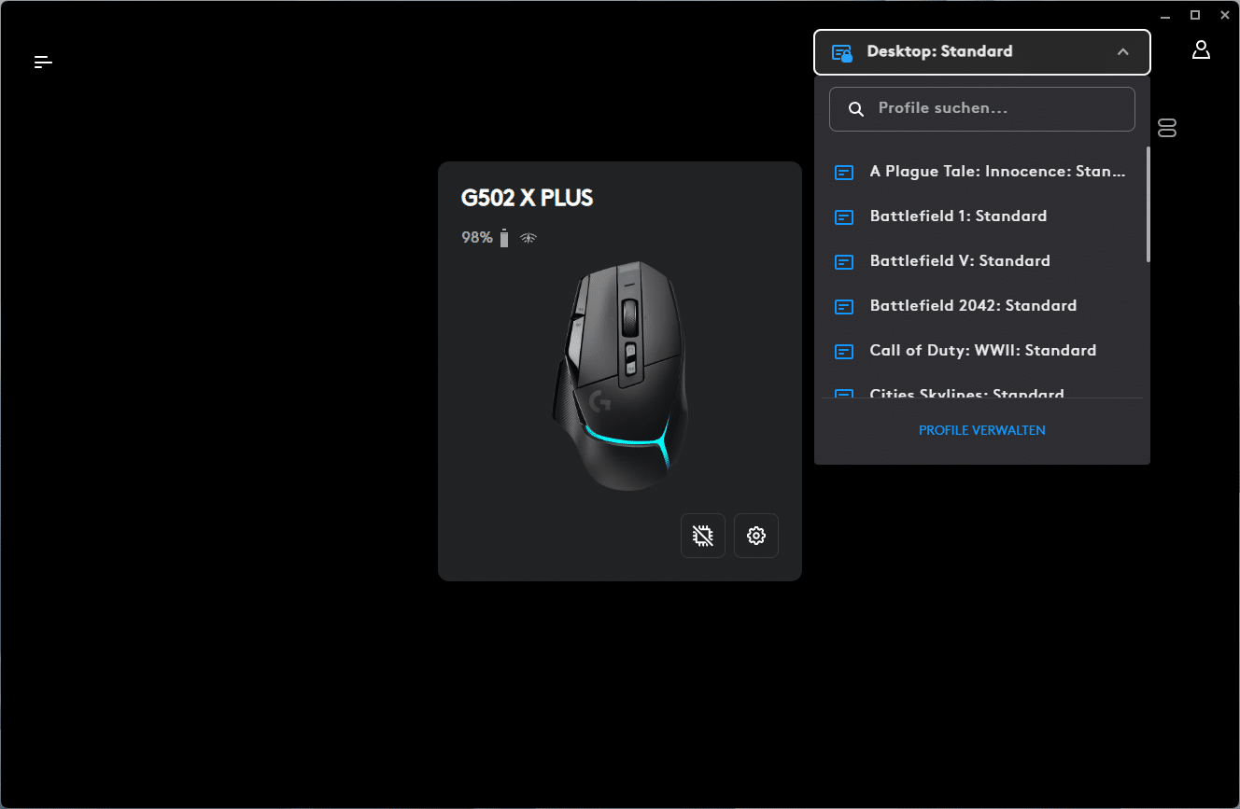Screen dimensions: 1240x809
Task: Click the profile list scrollbar thumb
Action: (x=1148, y=204)
